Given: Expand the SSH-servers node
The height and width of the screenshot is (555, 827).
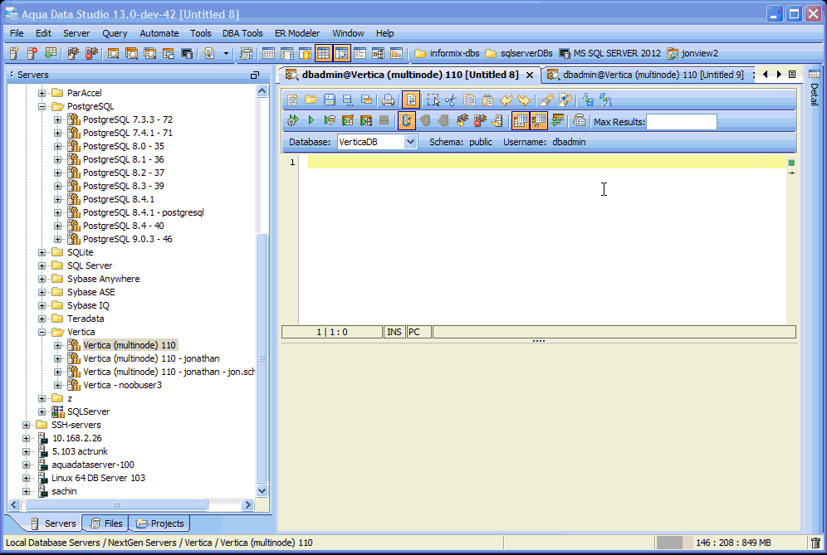Looking at the screenshot, I should pos(26,425).
